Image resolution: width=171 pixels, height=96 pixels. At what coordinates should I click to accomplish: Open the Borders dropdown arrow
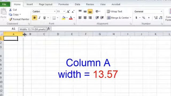point(58,18)
